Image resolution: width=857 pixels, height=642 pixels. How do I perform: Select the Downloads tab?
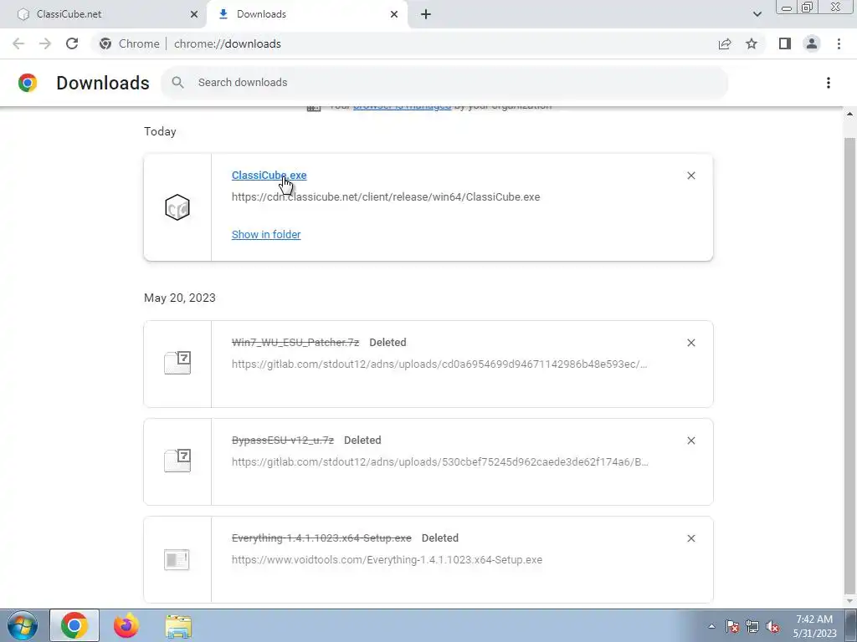click(x=306, y=14)
